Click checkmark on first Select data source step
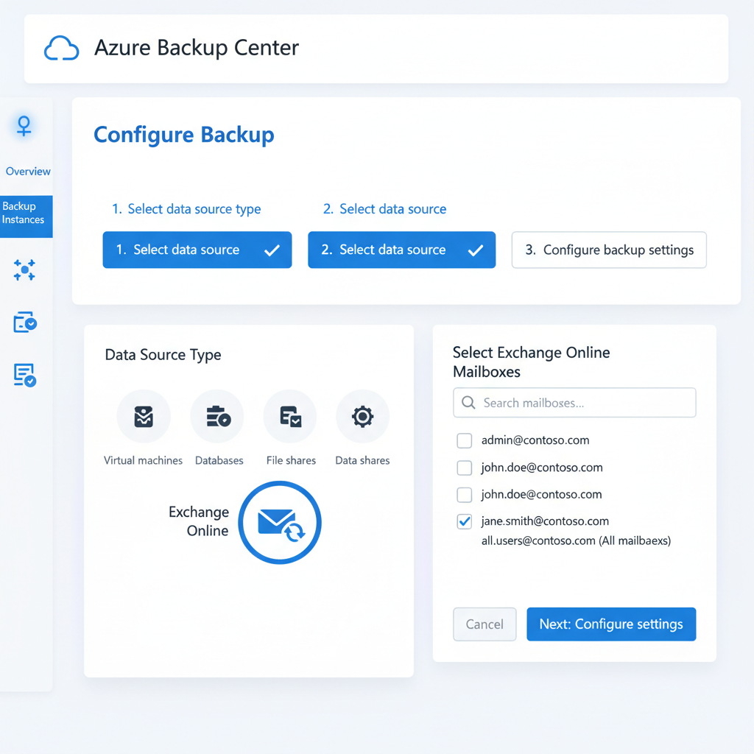 pos(272,250)
